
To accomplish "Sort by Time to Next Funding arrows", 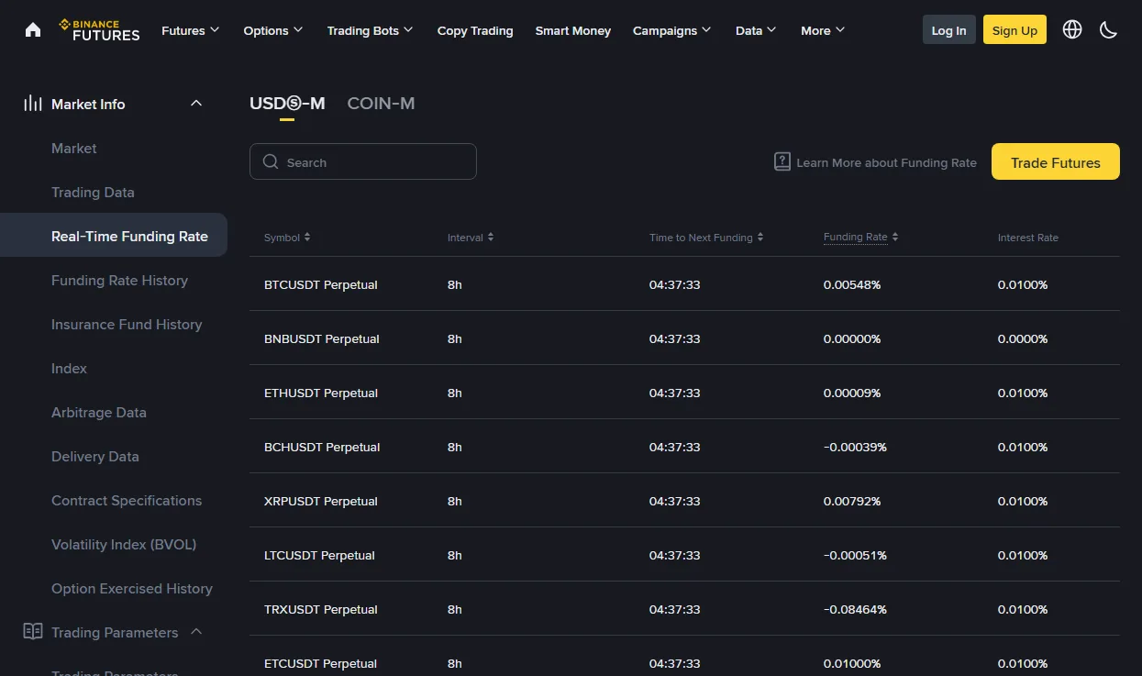I will pos(760,237).
